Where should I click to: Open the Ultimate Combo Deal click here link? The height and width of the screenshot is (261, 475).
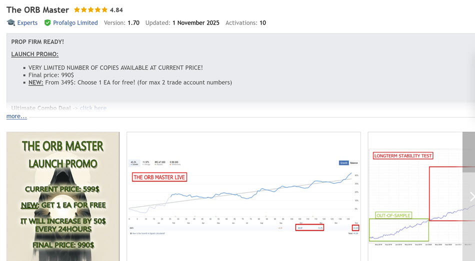tap(92, 108)
